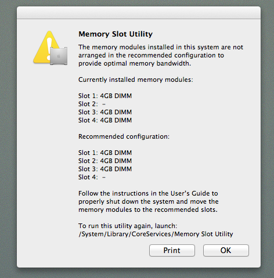The height and width of the screenshot is (278, 274).
Task: Print the memory configuration report
Action: pyautogui.click(x=172, y=250)
